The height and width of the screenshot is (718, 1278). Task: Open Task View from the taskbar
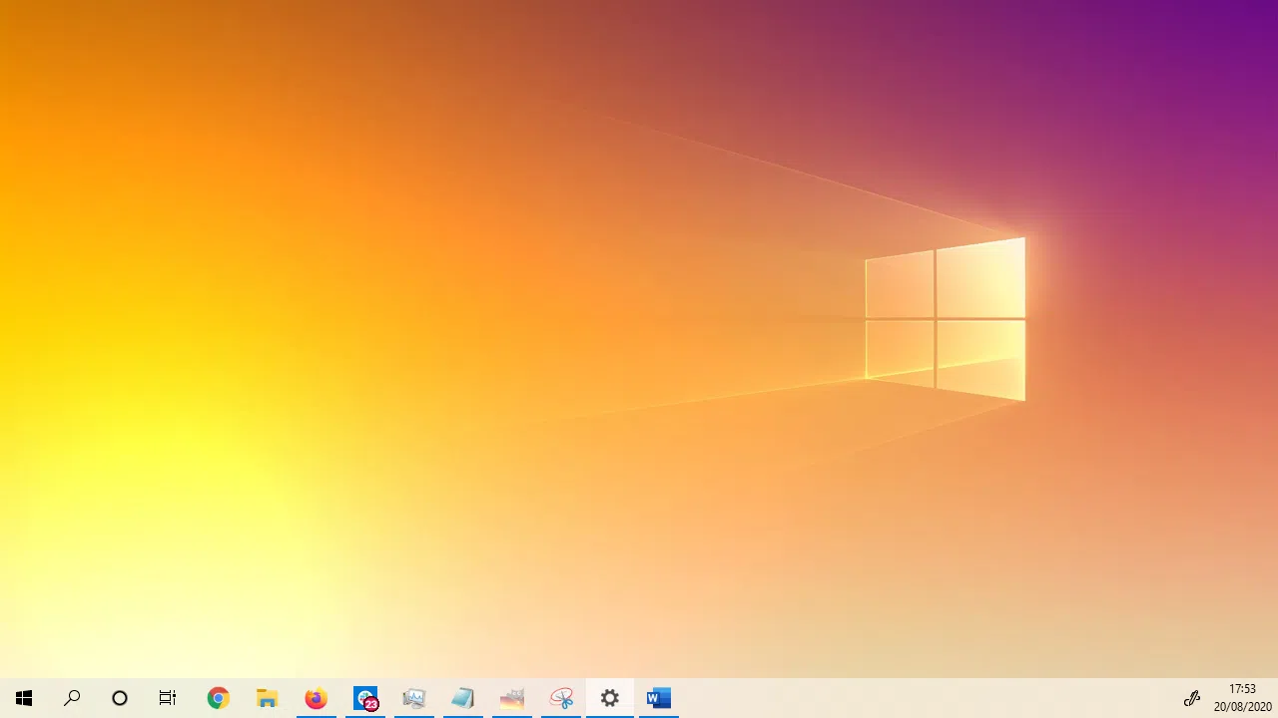click(x=168, y=698)
